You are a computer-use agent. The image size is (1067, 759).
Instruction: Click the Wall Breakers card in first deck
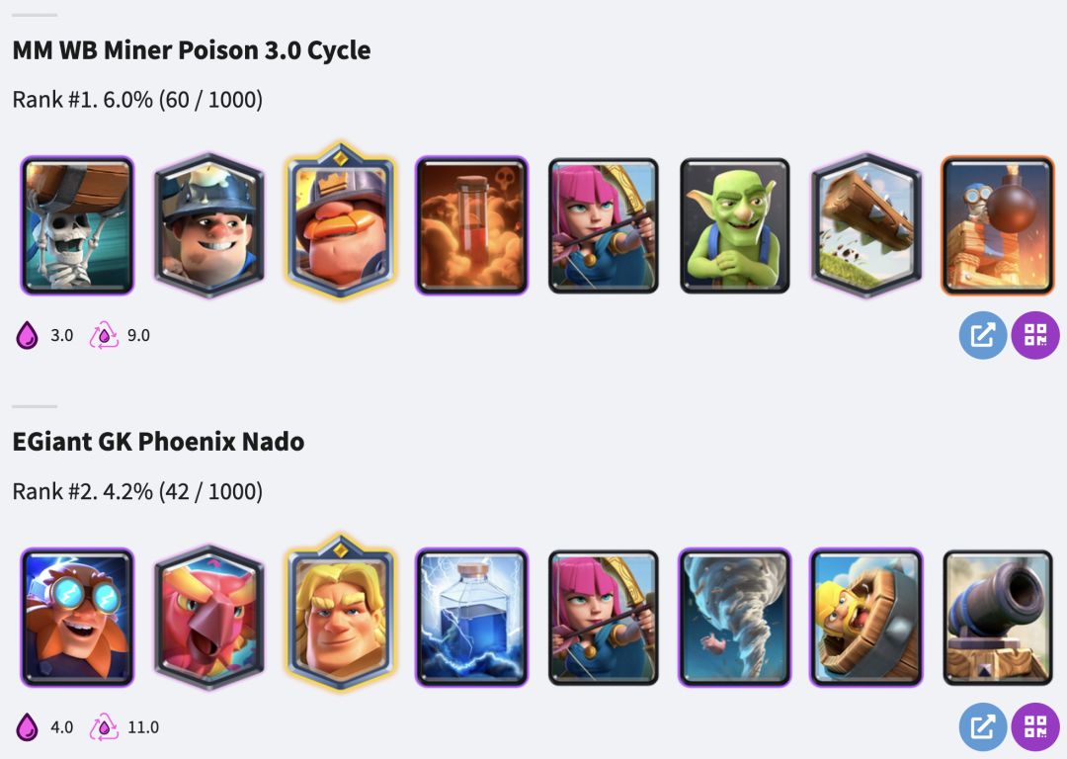(x=78, y=225)
